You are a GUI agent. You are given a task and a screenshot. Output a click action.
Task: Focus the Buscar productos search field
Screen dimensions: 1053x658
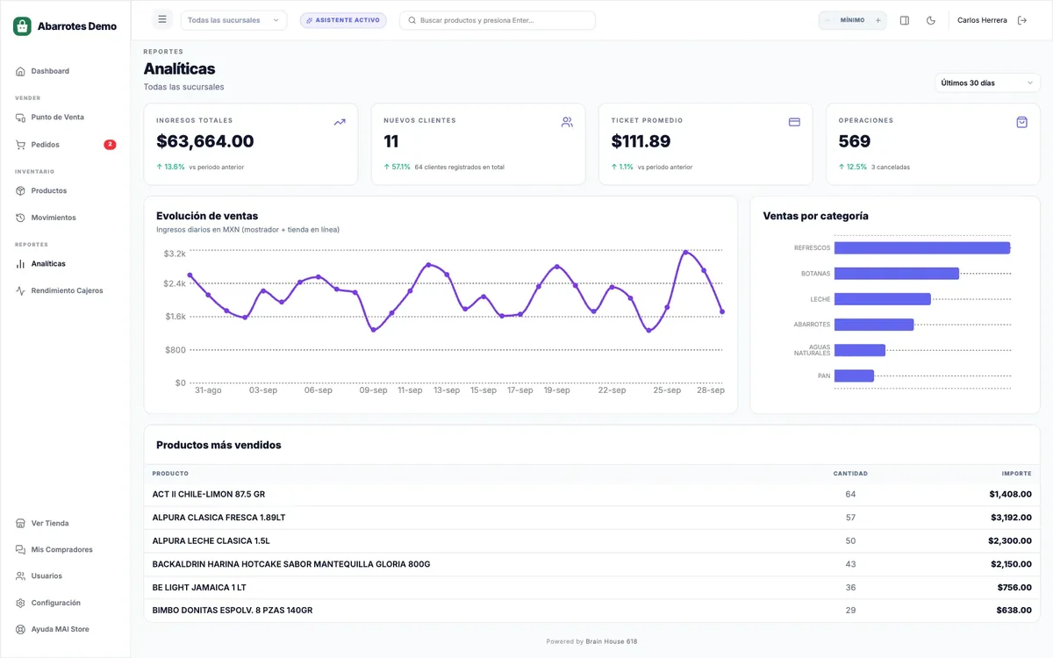[498, 20]
